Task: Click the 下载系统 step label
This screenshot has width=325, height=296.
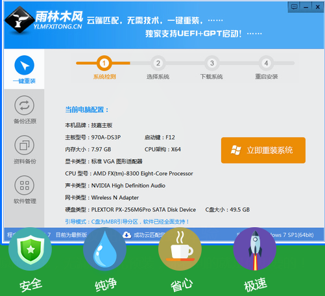Action: coord(211,77)
